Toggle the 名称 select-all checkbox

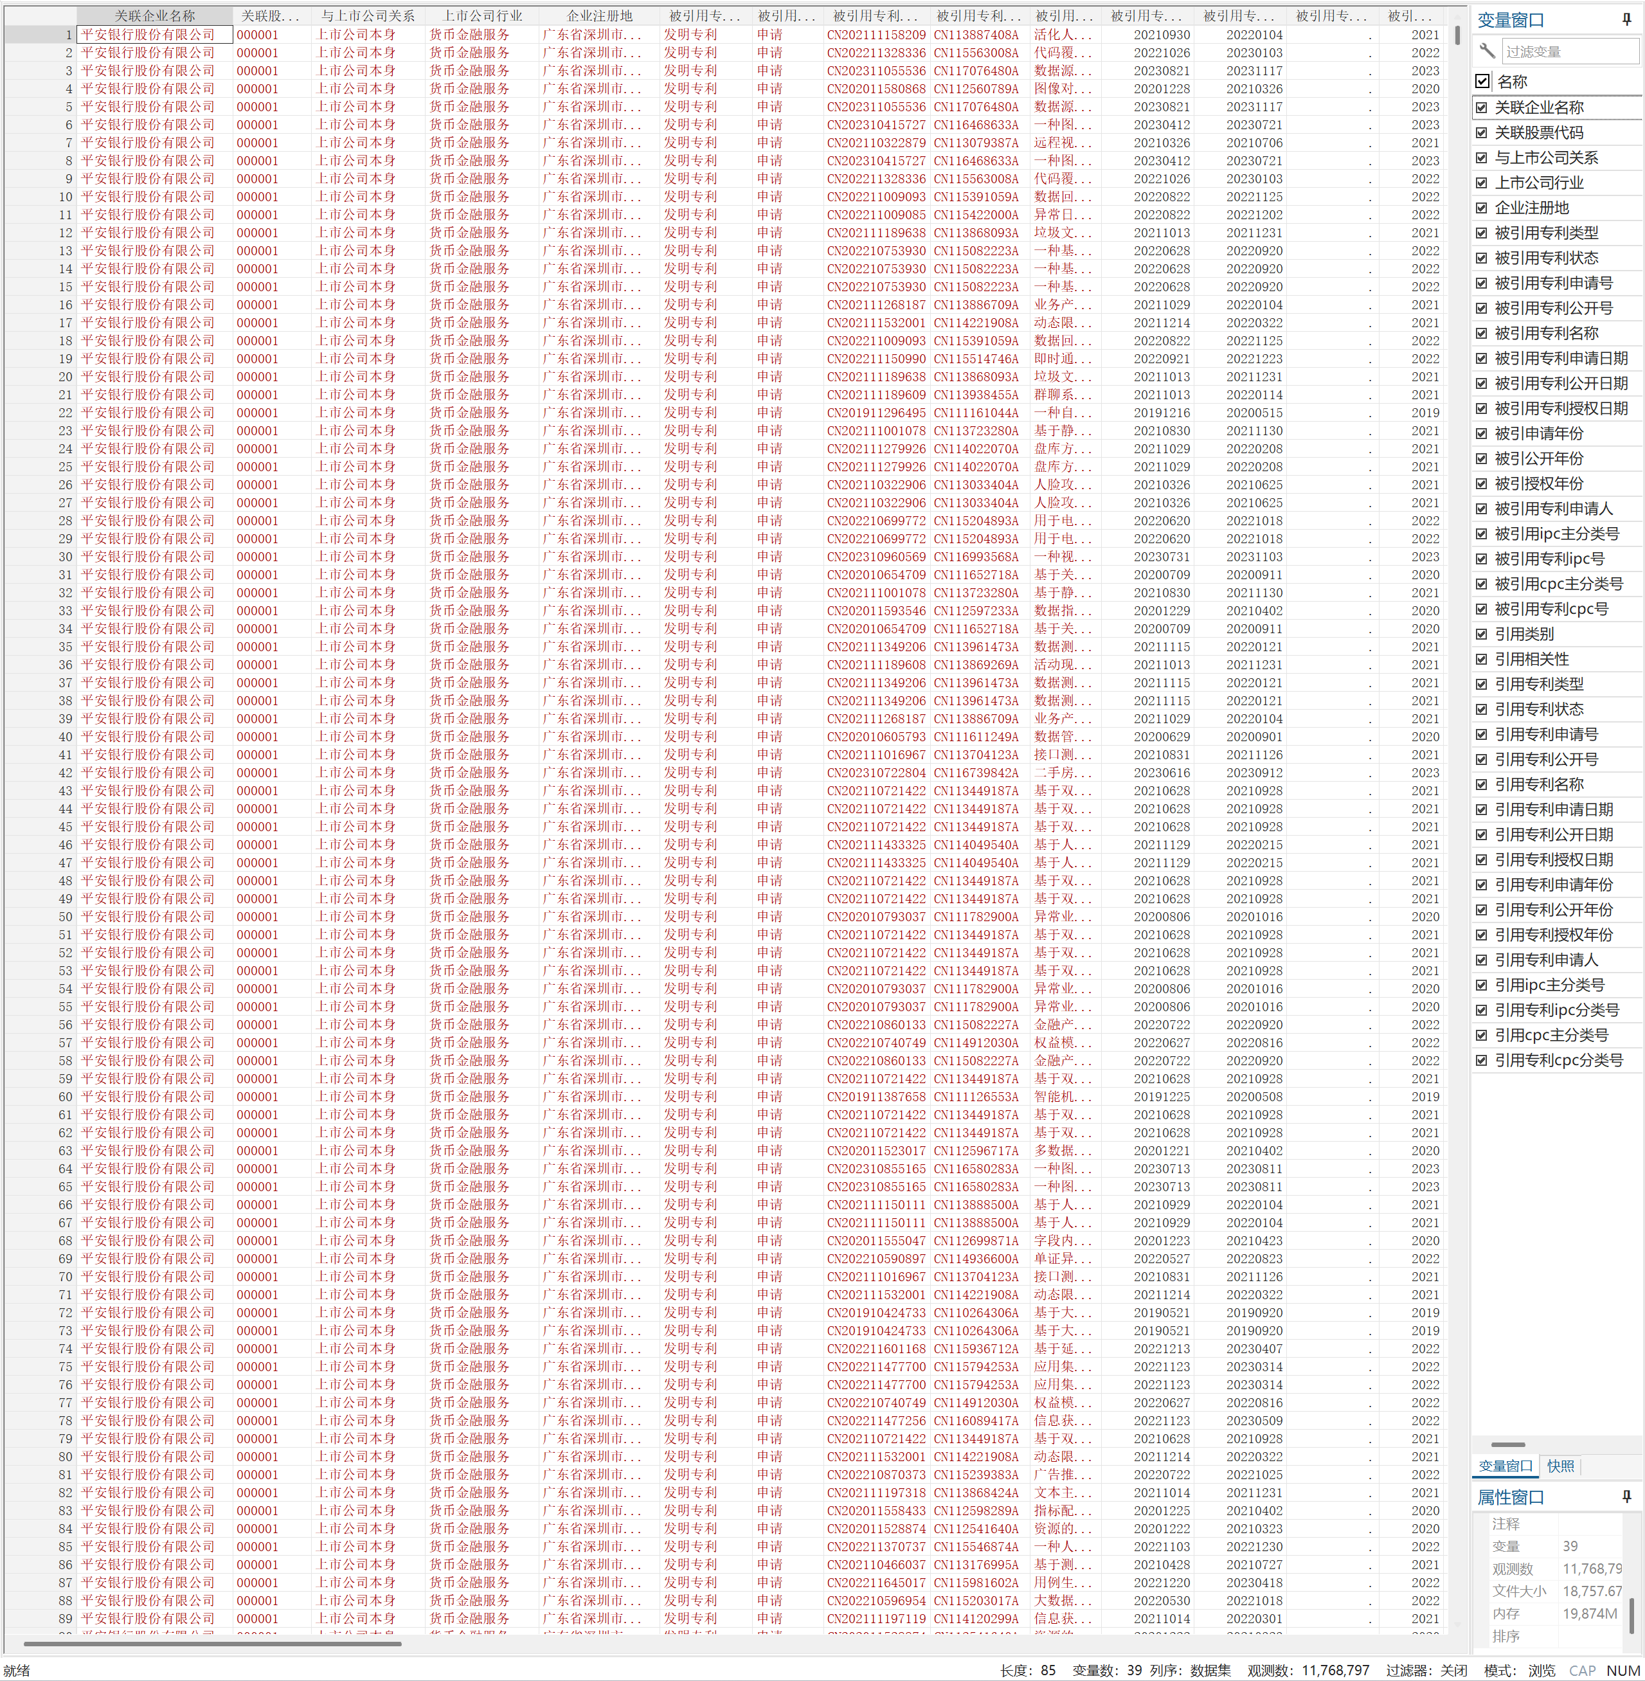pyautogui.click(x=1482, y=81)
